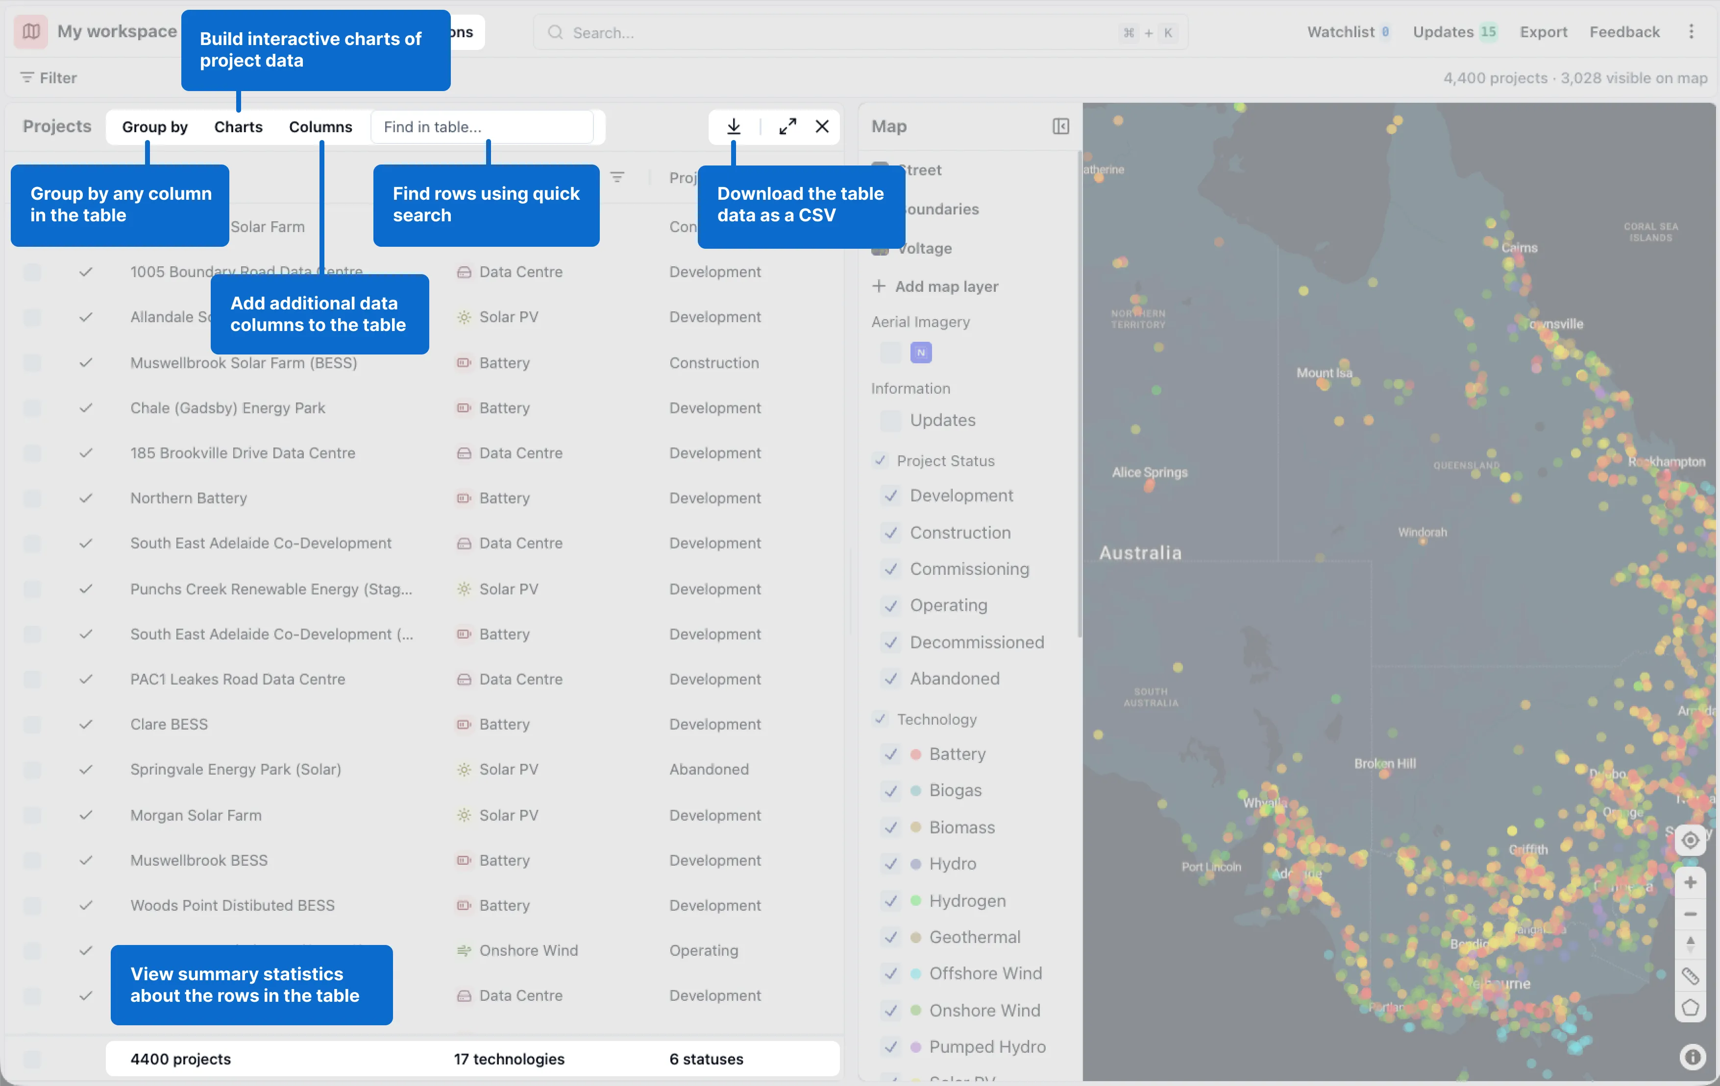Viewport: 1720px width, 1086px height.
Task: Uncheck the Decommissioned project status
Action: [891, 642]
